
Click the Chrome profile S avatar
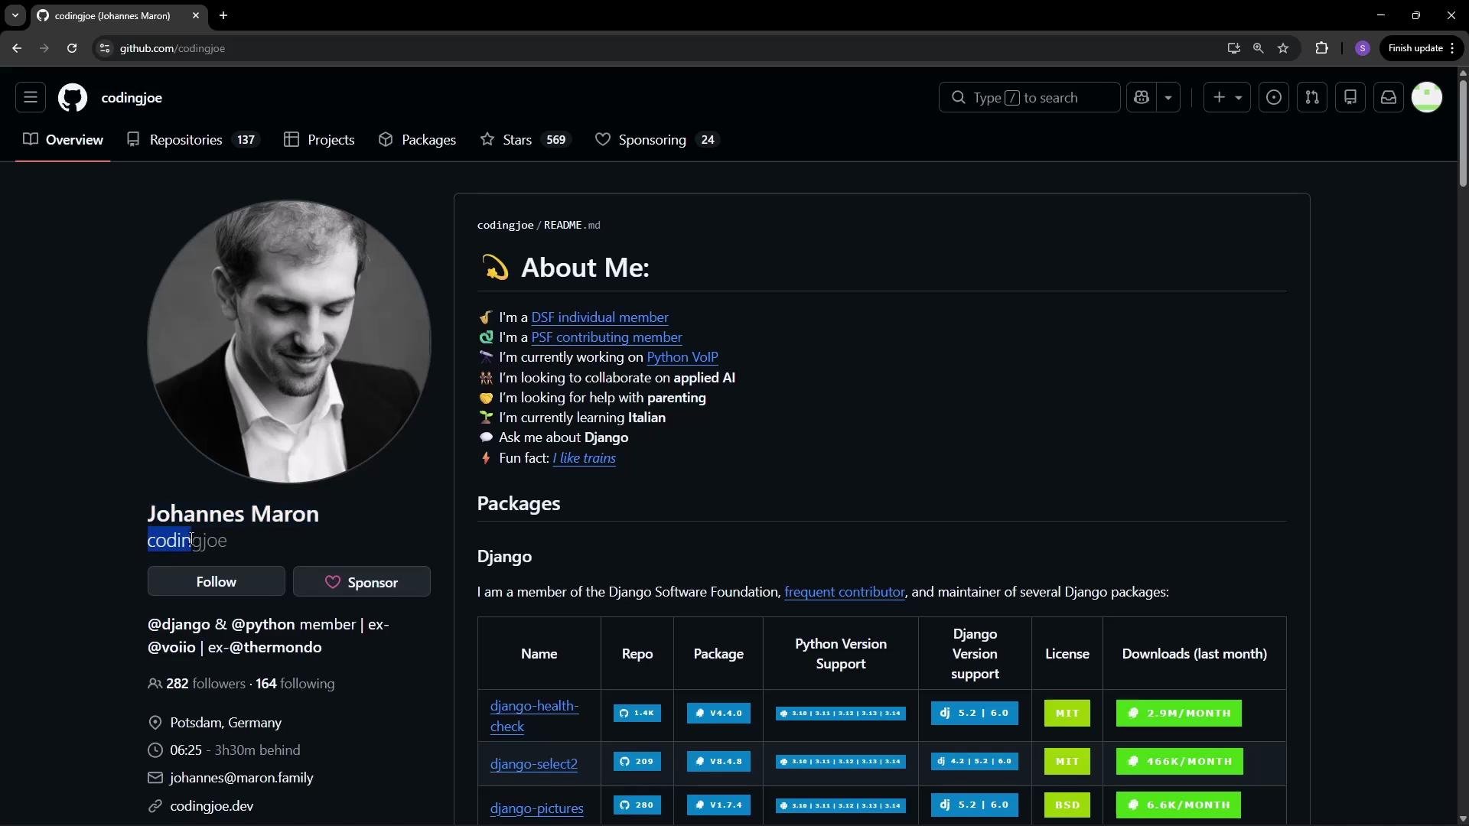(1363, 48)
